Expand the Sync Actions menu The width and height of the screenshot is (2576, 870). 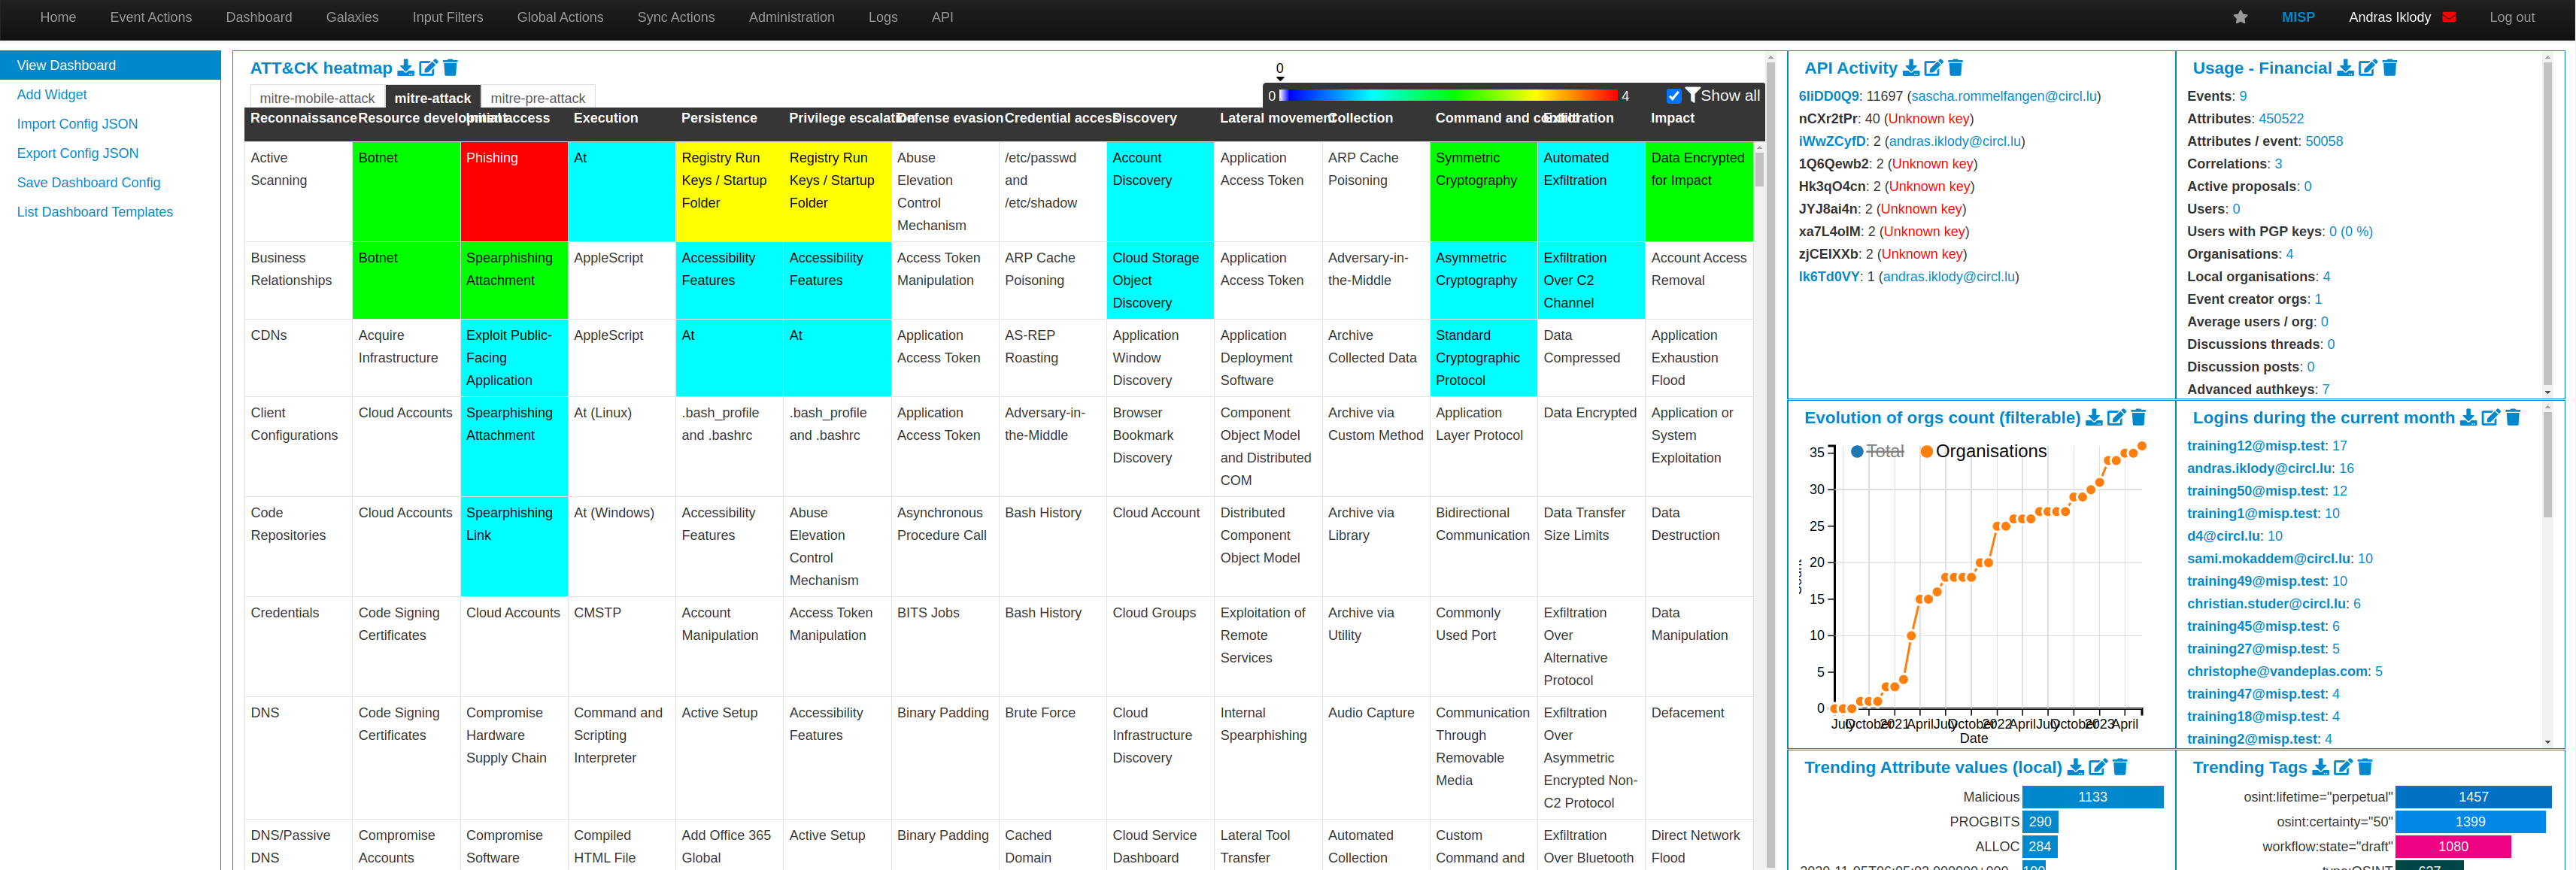[x=676, y=17]
